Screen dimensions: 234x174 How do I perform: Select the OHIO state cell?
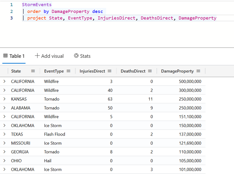tap(16, 161)
